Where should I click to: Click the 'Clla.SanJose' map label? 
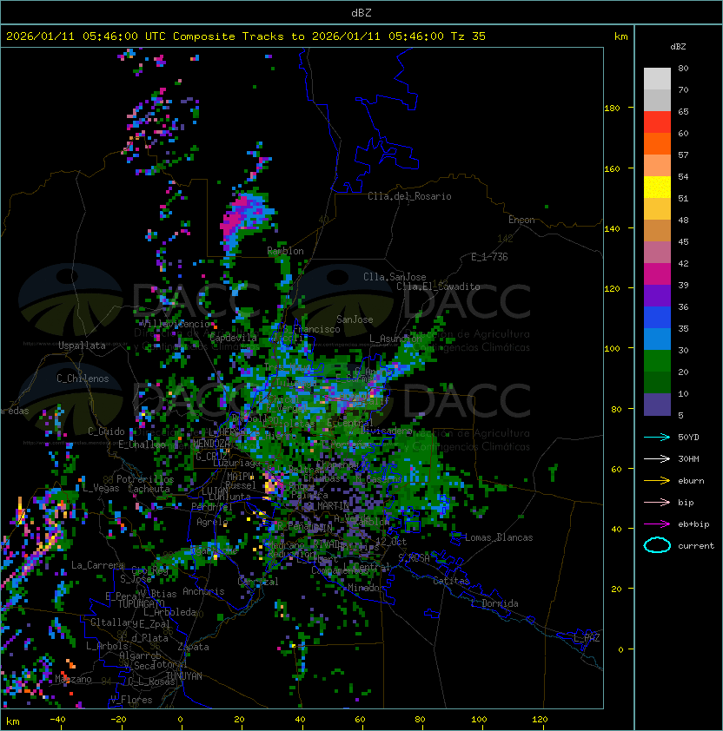point(395,277)
